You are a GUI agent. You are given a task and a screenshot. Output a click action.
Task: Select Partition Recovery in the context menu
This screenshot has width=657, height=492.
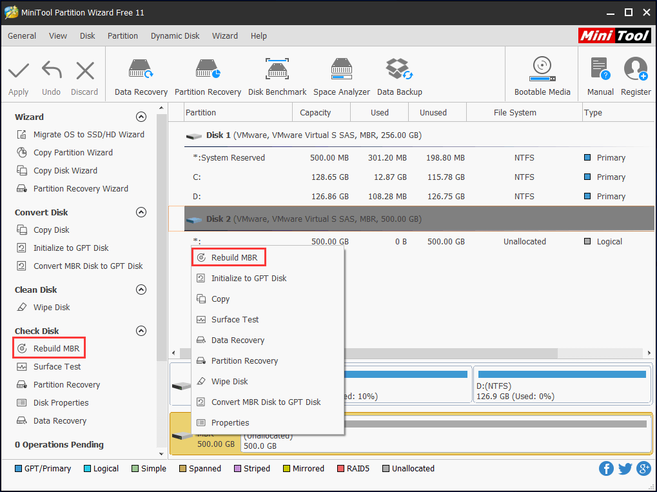(x=268, y=361)
